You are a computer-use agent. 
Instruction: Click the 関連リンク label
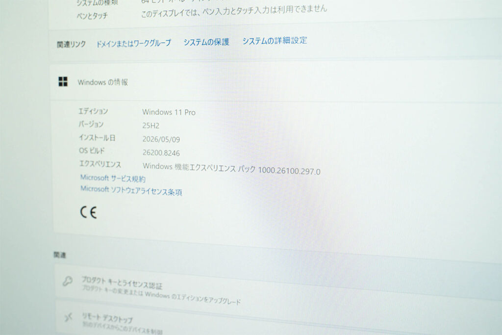[71, 44]
